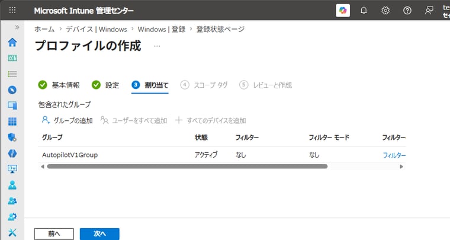This screenshot has height=240, width=450.
Task: Open the ellipsis menu beside プロファイルの作成
Action: click(x=157, y=46)
